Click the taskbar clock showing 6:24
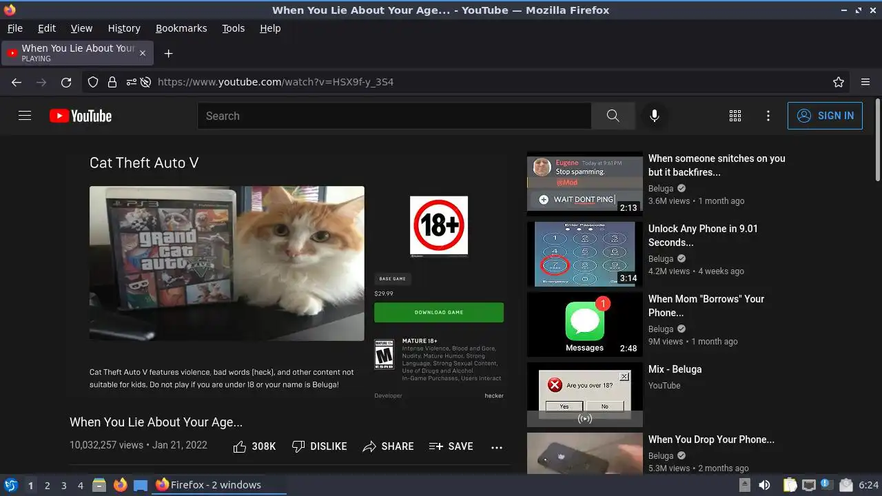 click(x=869, y=485)
